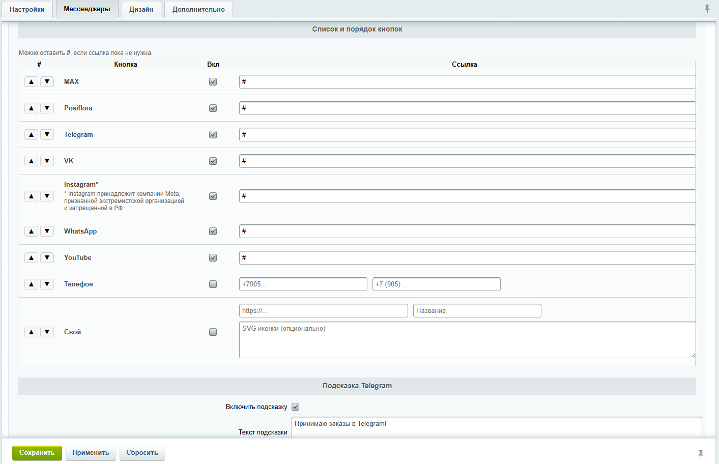Screen dimensions: 719x464
Task: Focus the Posiflora link field
Action: tap(468, 108)
